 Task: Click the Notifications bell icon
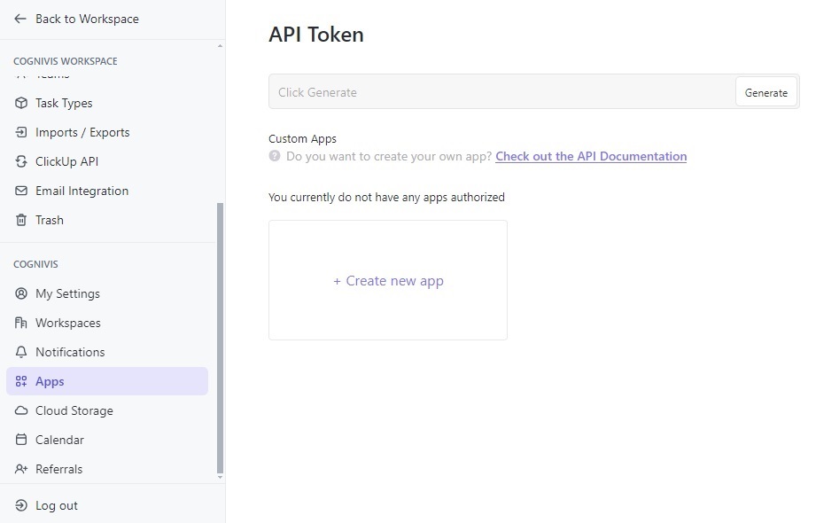point(21,352)
